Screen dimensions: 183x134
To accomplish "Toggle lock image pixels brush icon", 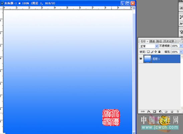I will pos(152,52).
